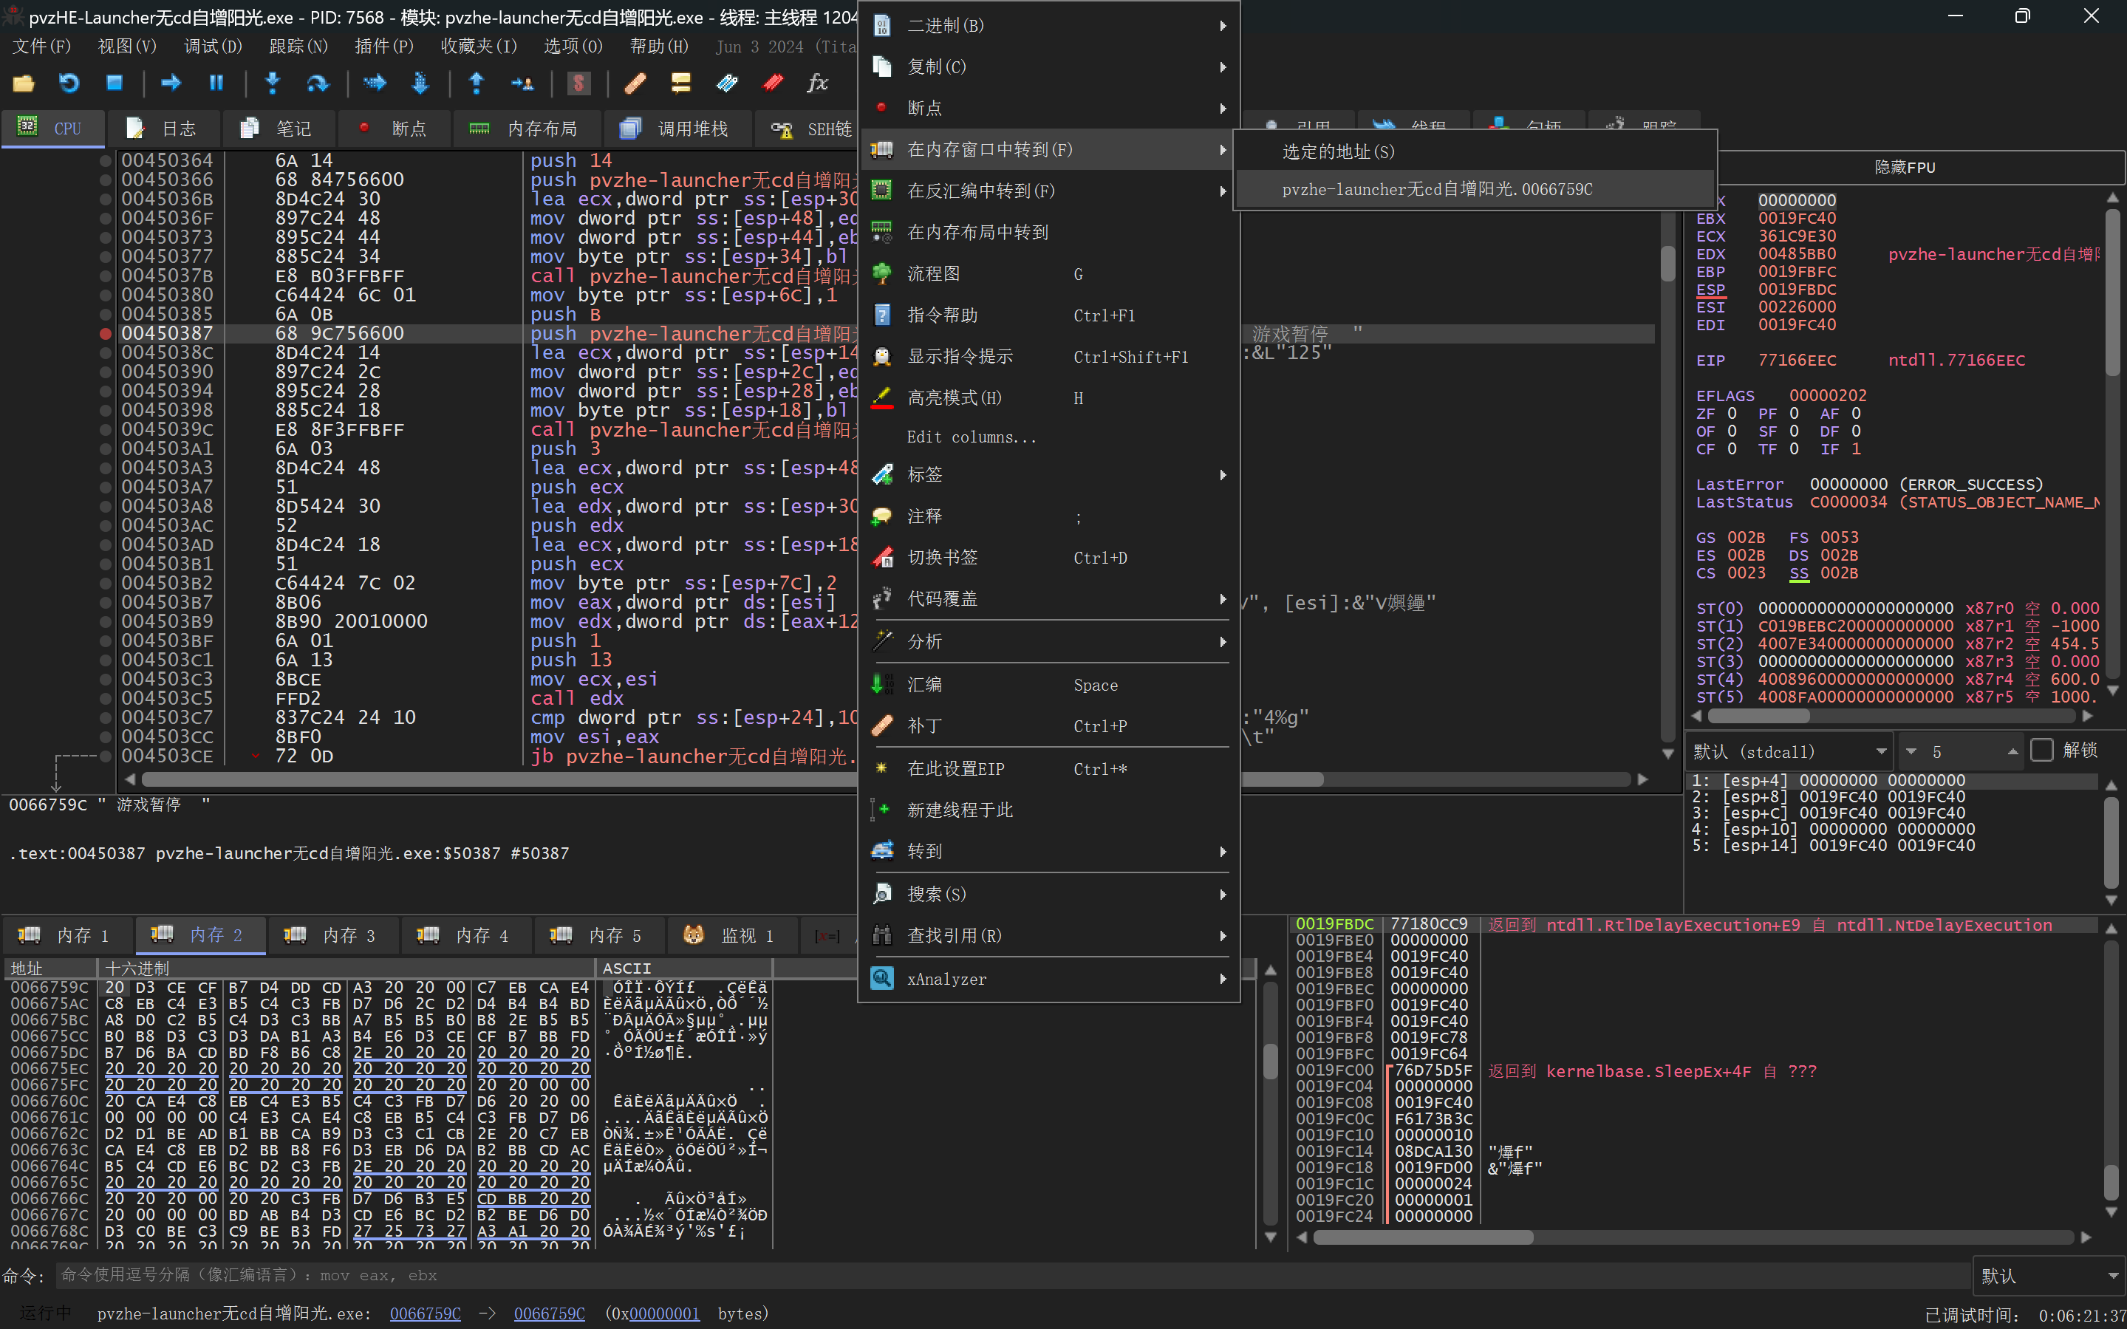Toggle breakpoint at address 00450387

106,334
